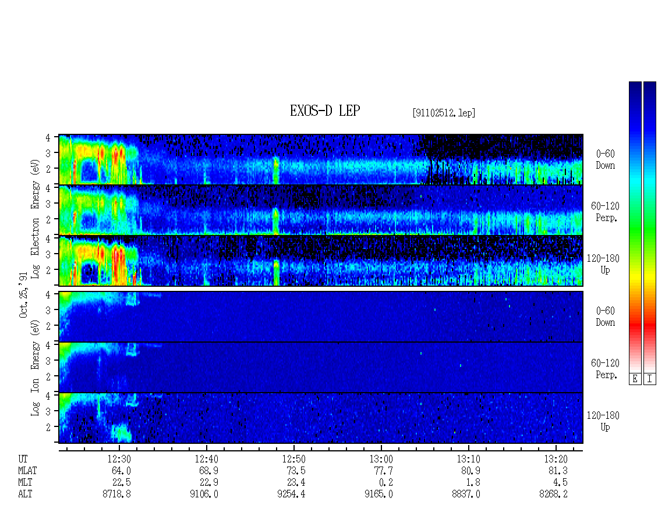
Task: Click the MLAT row label
Action: tap(27, 471)
